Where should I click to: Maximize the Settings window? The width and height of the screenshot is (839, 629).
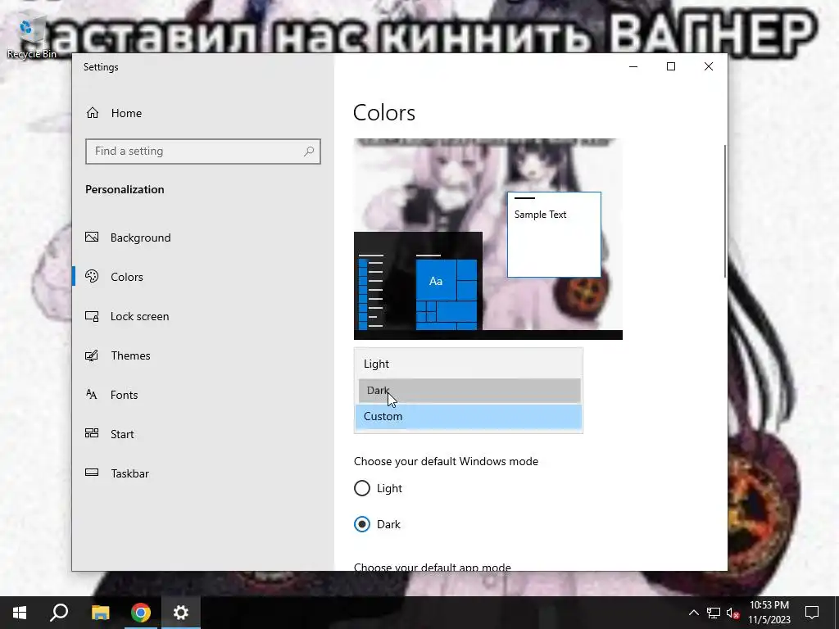[x=671, y=66]
